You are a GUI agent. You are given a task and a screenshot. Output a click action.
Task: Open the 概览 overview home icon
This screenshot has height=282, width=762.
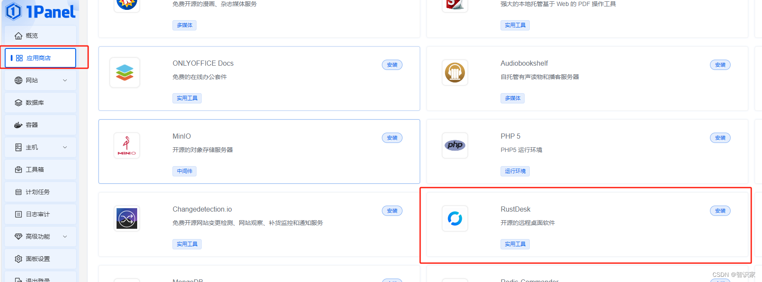[x=18, y=36]
